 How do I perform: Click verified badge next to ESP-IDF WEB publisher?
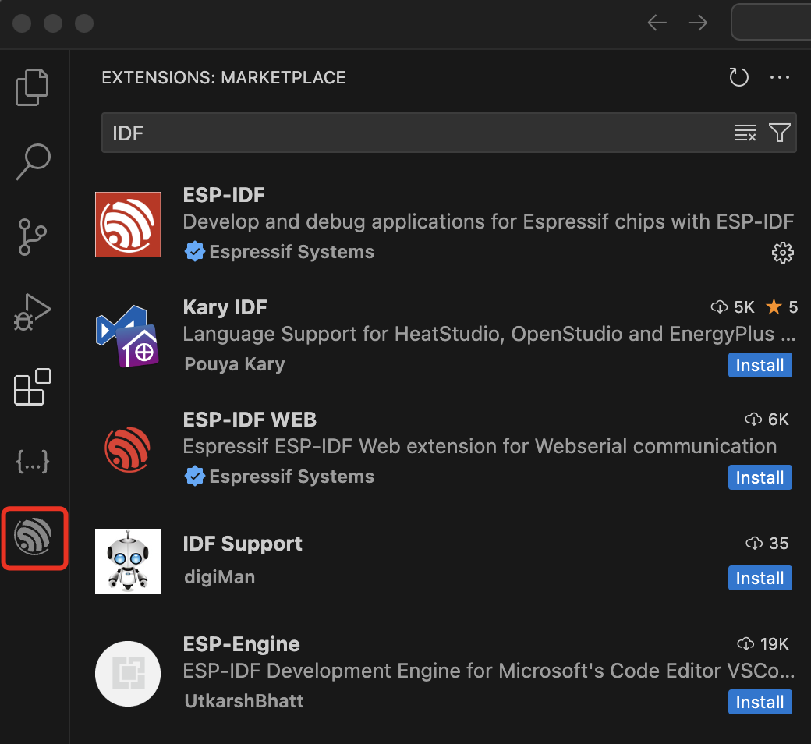coord(194,476)
